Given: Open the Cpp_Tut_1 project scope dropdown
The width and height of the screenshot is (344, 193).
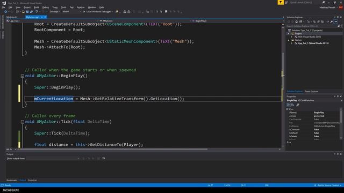Looking at the screenshot, I should [x=52, y=21].
